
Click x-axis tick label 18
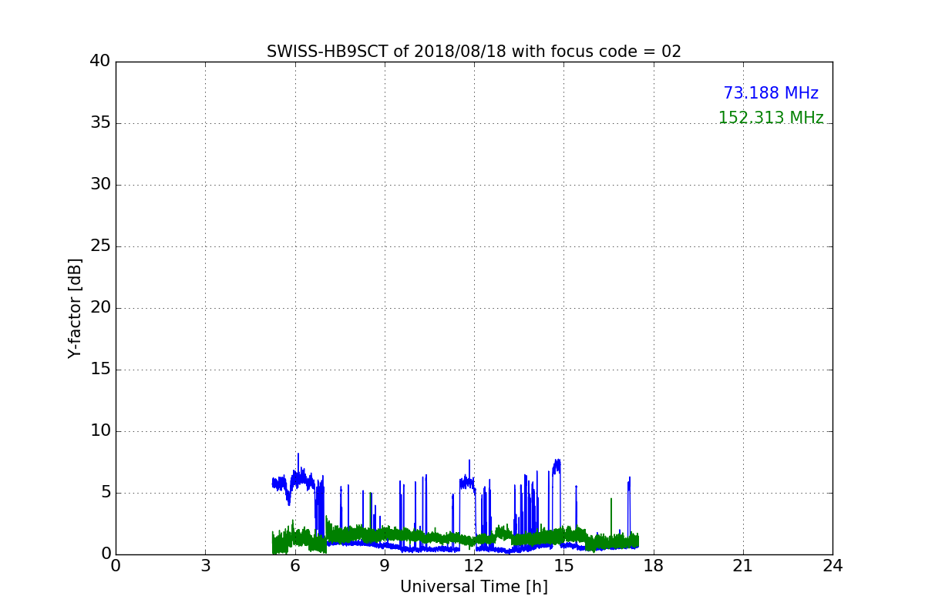click(654, 566)
